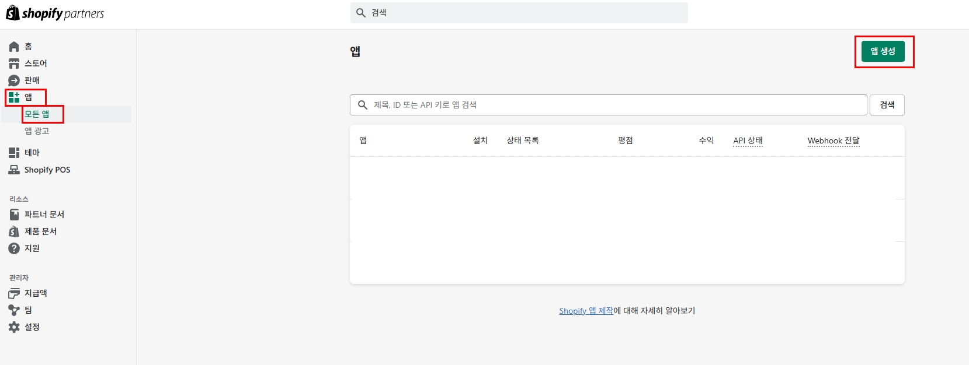Select the 앱 grid icon

(14, 97)
